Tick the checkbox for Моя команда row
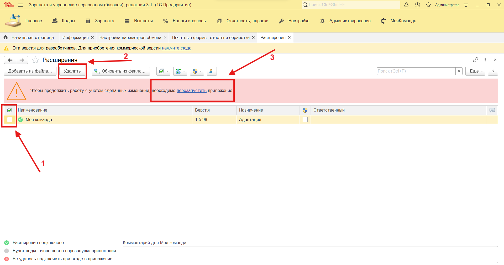Screen dimensions: 504x265 point(10,120)
